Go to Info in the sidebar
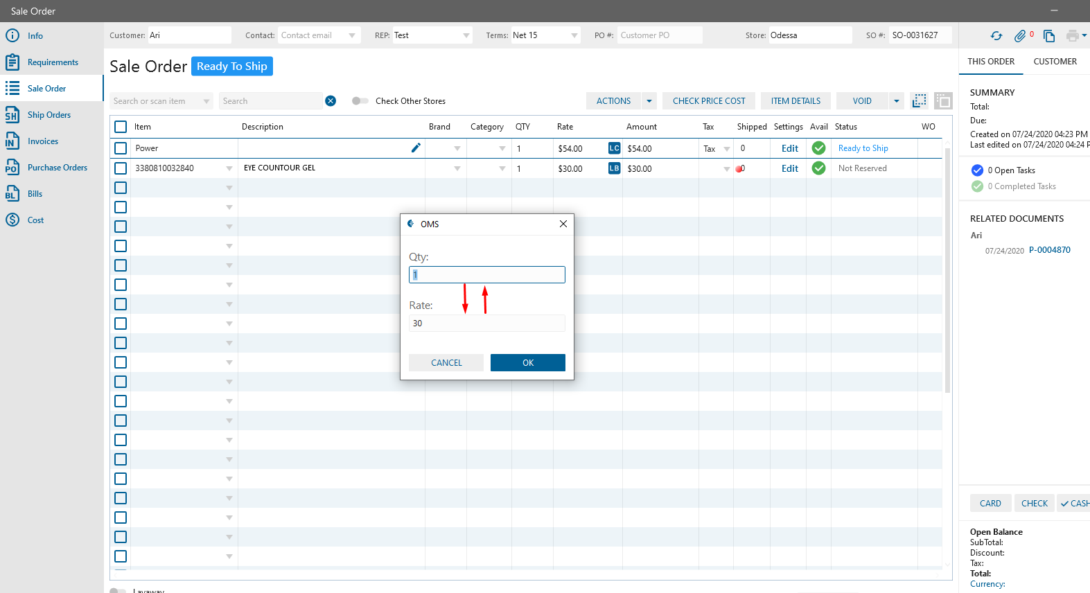This screenshot has height=593, width=1090. pos(35,36)
